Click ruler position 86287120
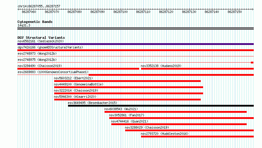 click(166, 12)
